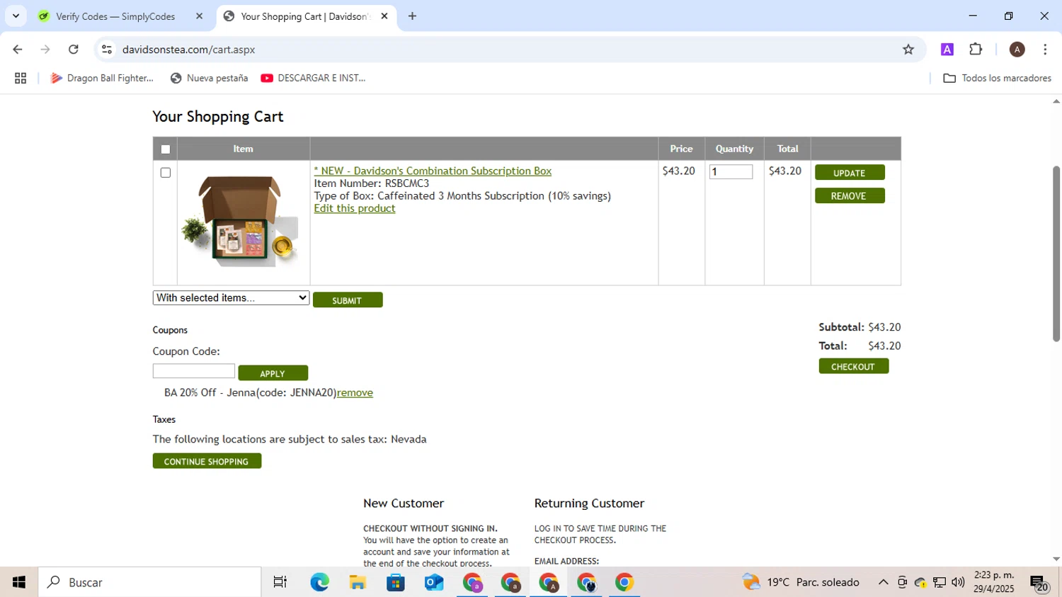
Task: Remove the JENNA20 coupon
Action: point(355,392)
